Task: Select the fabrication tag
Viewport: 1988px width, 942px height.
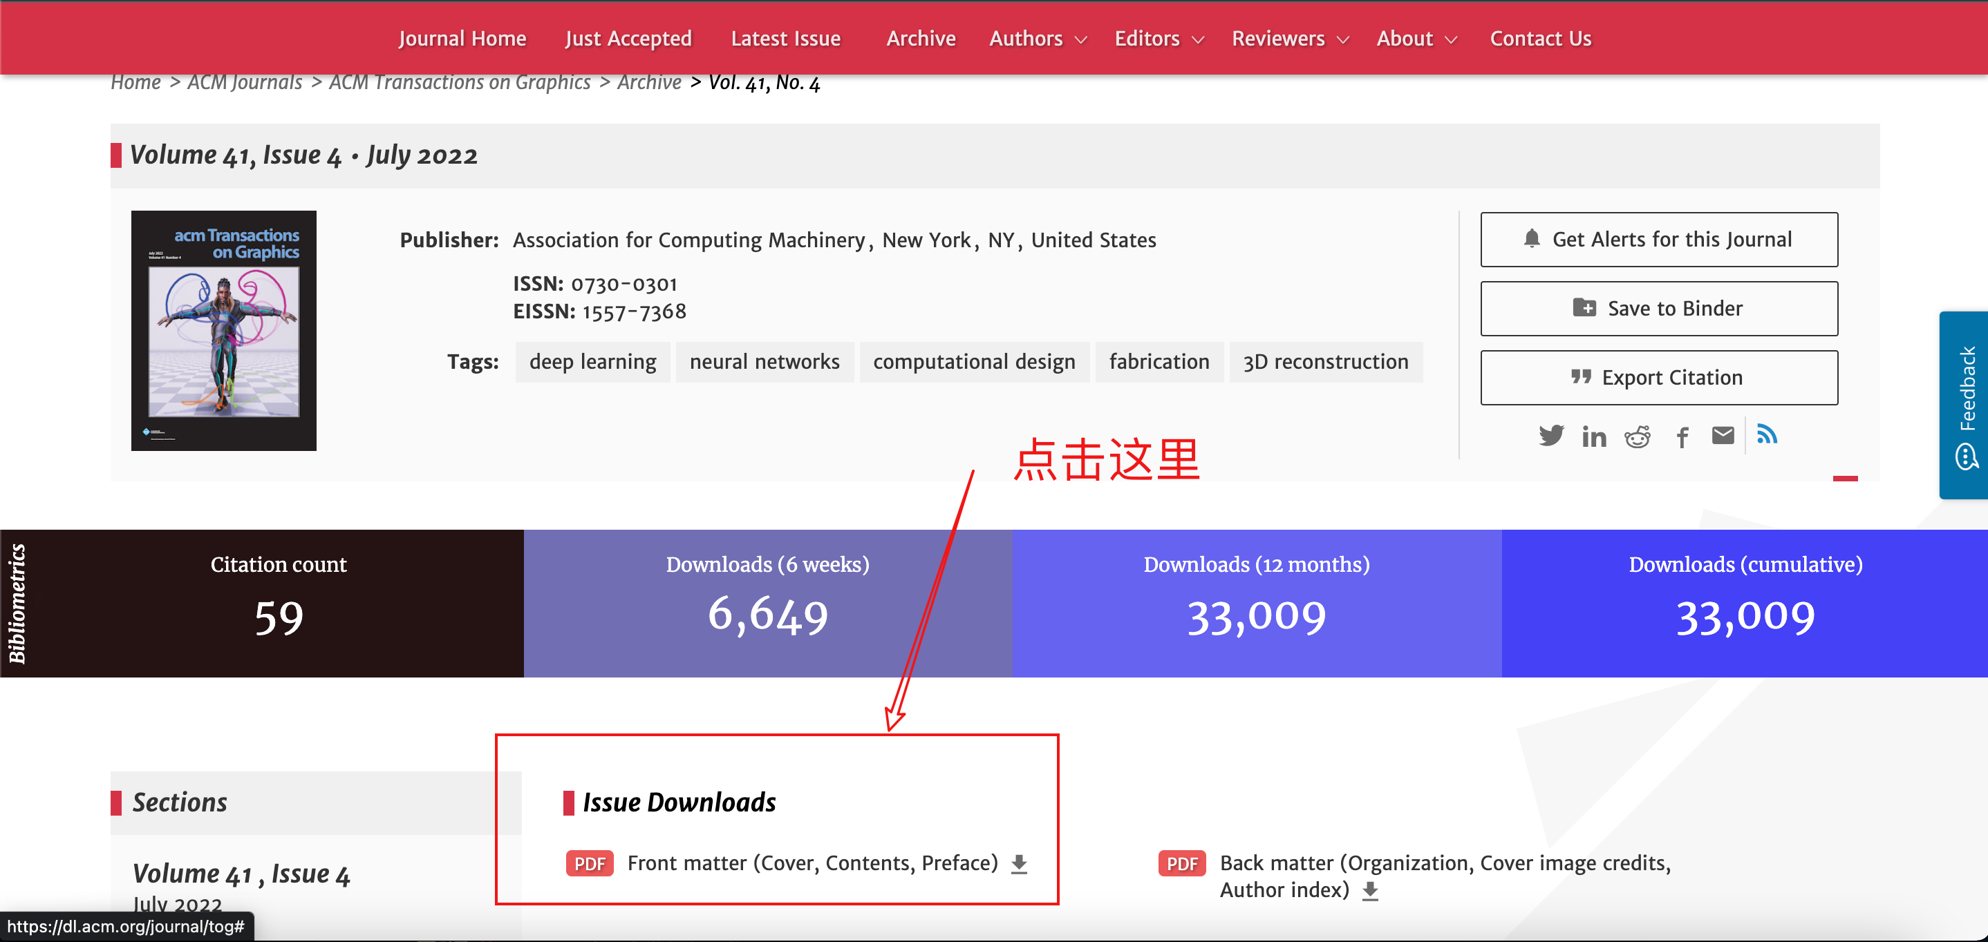Action: coord(1159,363)
